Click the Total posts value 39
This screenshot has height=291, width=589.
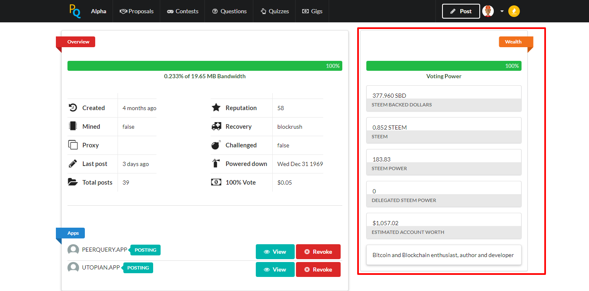point(126,183)
